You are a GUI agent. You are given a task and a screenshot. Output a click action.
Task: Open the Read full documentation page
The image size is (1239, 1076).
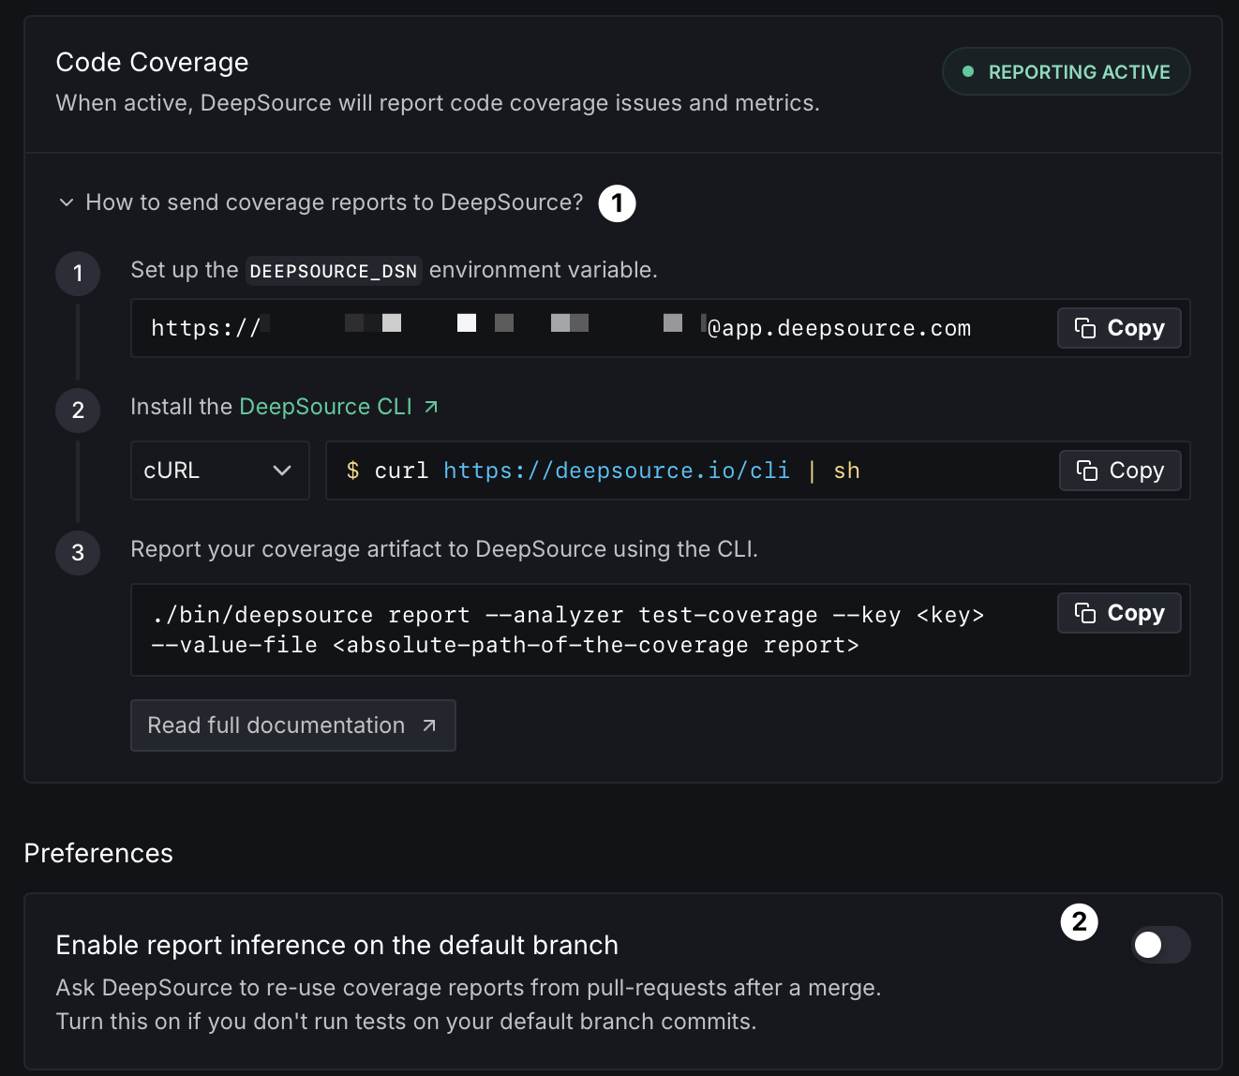[x=276, y=725]
